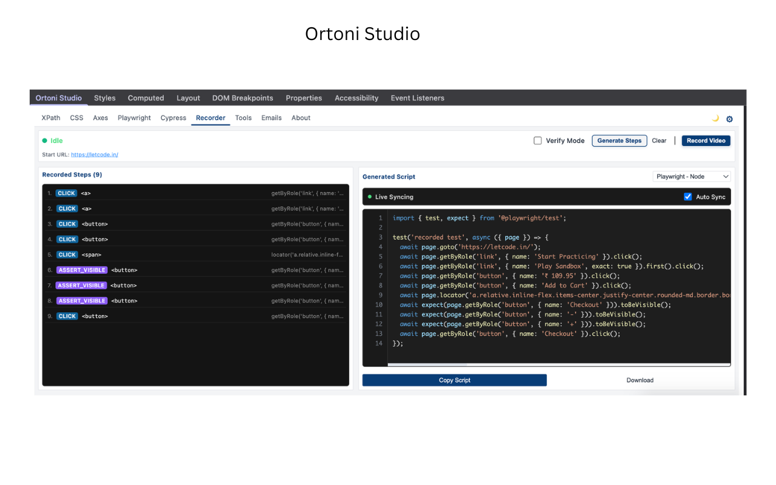
Task: Click the final Checkout click code line
Action: (x=510, y=334)
